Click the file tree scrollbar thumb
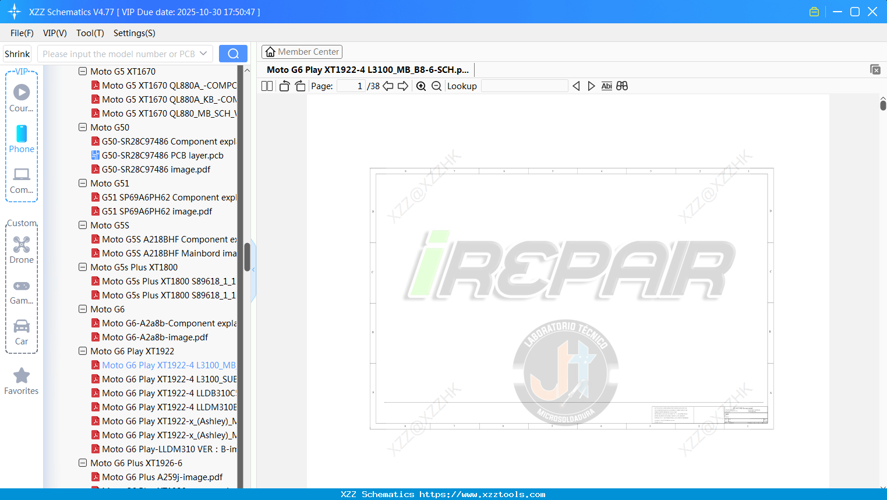This screenshot has width=887, height=500. pyautogui.click(x=247, y=257)
